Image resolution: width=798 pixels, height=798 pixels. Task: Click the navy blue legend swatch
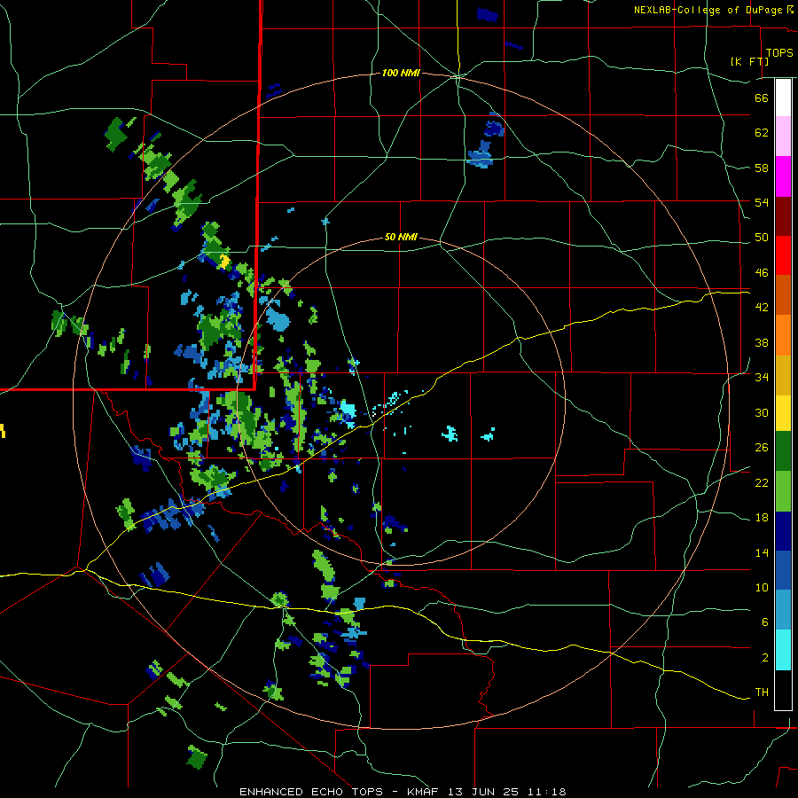coord(783,531)
